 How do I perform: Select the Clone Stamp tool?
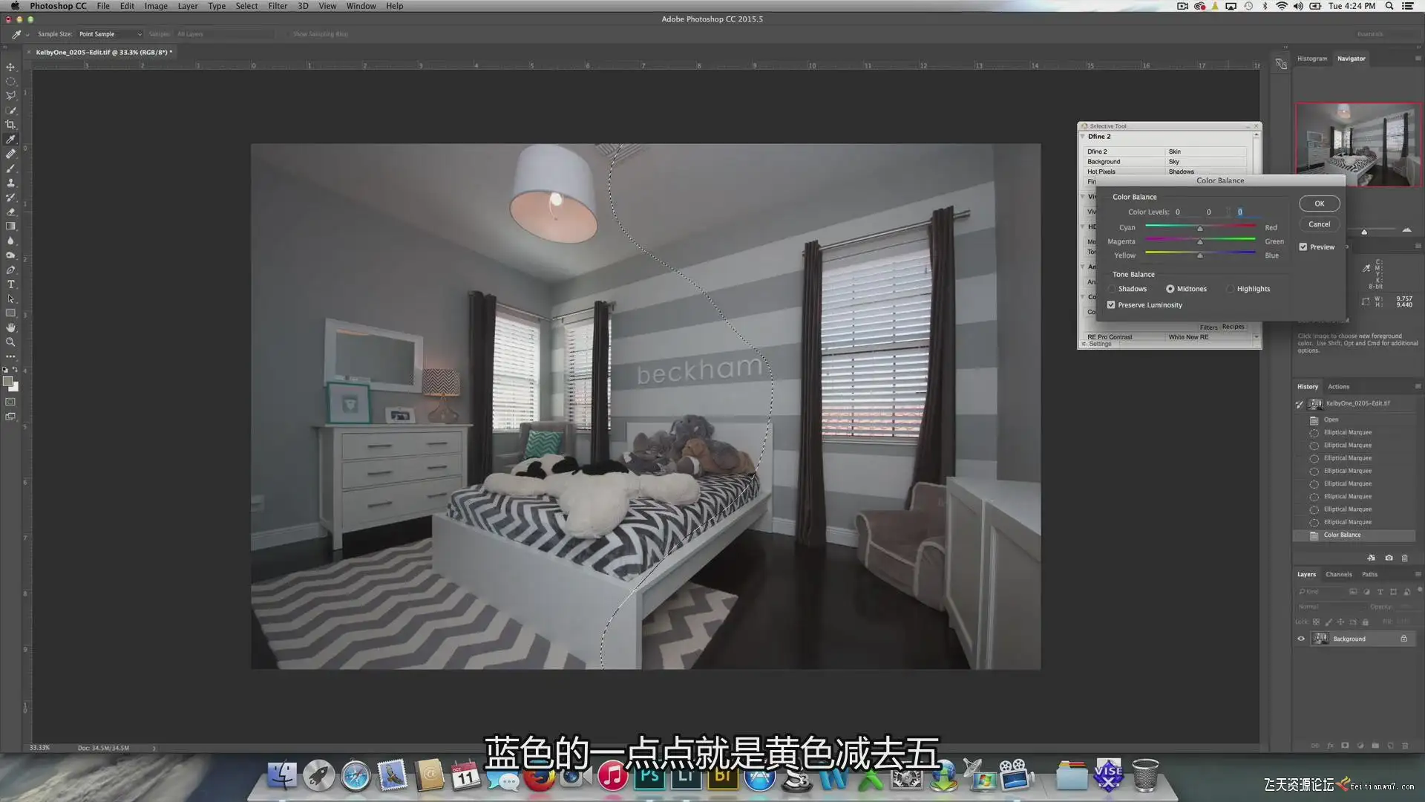pyautogui.click(x=10, y=183)
